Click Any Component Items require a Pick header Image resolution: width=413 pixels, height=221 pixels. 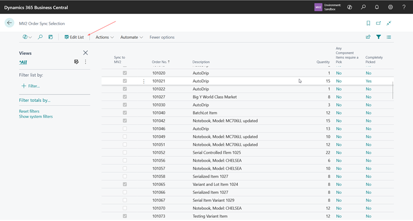tap(347, 55)
